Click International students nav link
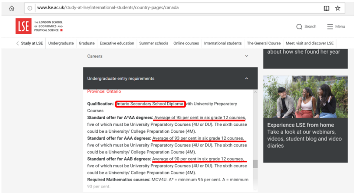This screenshot has height=193, width=356. 222,43
